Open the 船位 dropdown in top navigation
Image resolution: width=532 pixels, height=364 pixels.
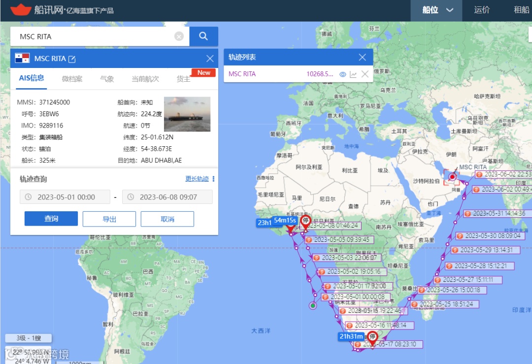(437, 10)
